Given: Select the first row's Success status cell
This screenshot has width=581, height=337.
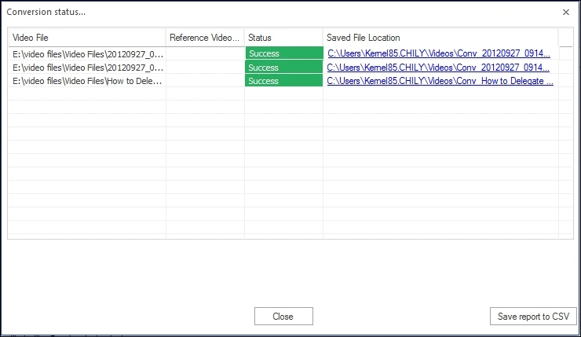Looking at the screenshot, I should click(x=283, y=53).
